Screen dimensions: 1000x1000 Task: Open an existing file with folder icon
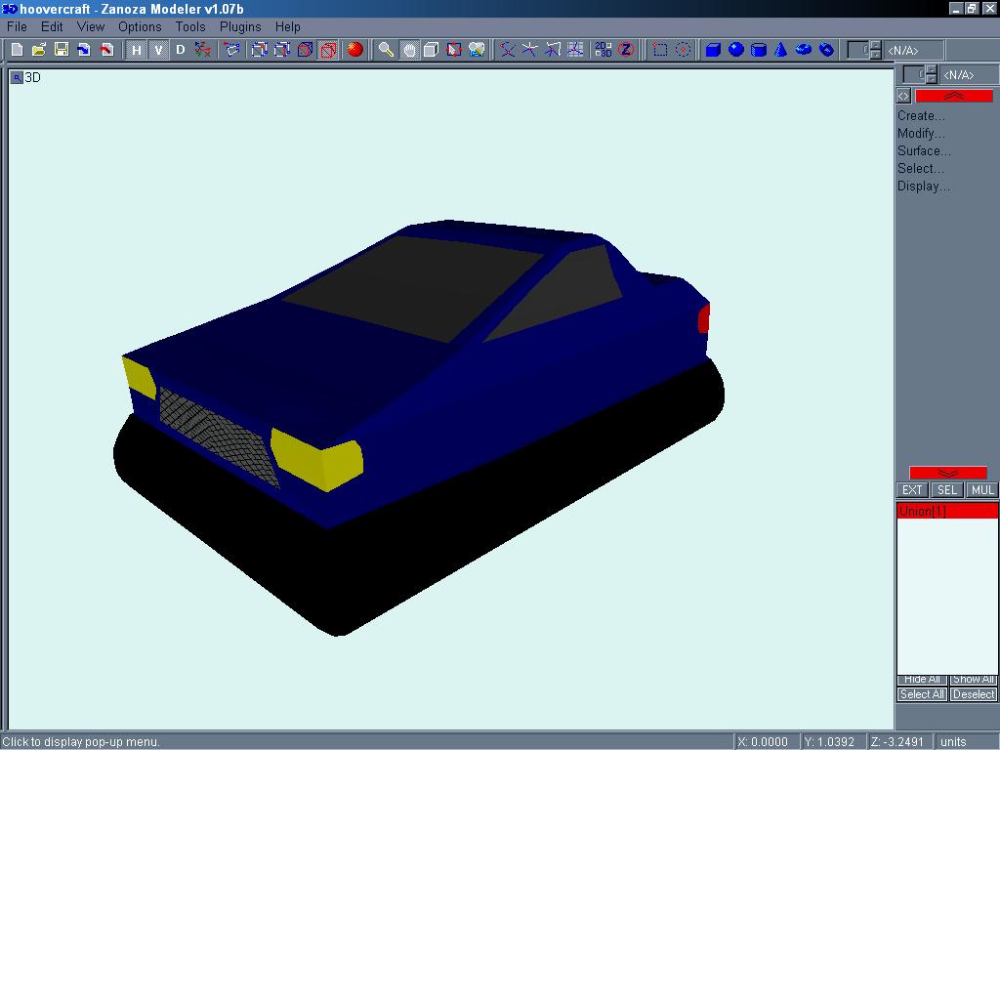point(39,50)
